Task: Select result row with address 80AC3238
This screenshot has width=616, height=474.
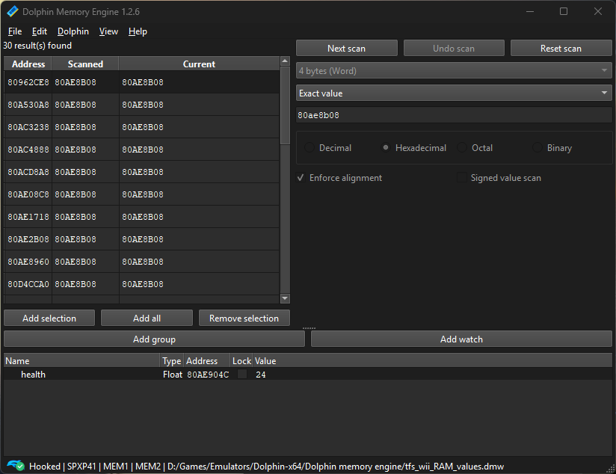Action: point(142,127)
